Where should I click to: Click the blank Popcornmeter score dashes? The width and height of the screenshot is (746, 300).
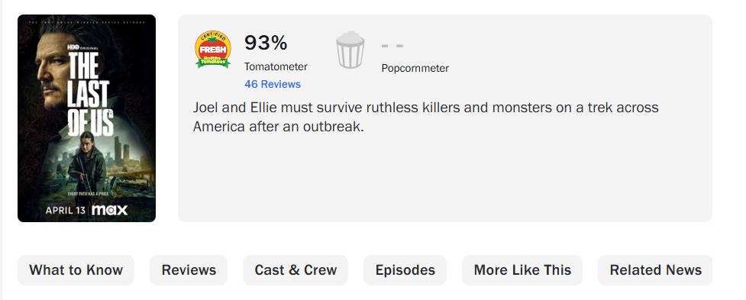392,46
